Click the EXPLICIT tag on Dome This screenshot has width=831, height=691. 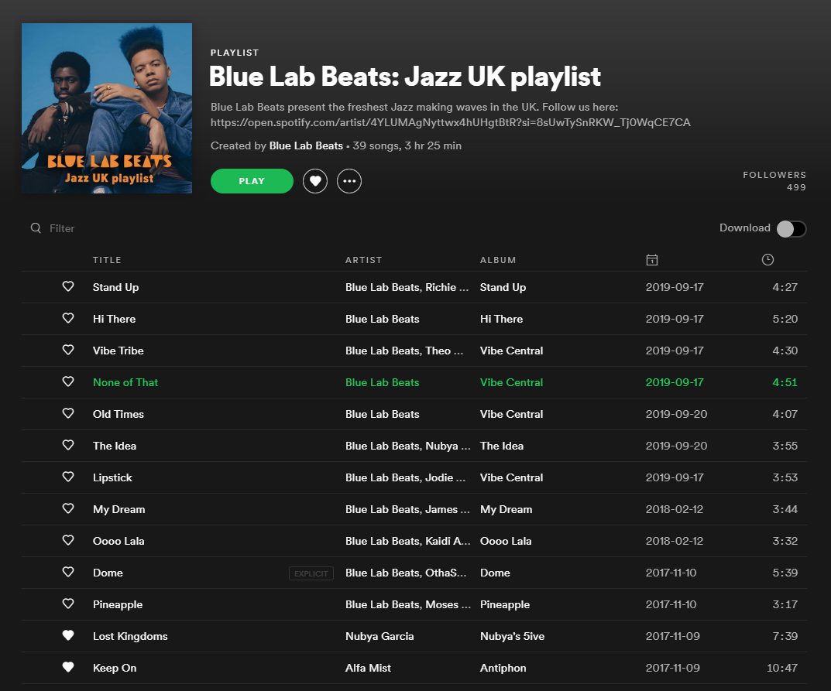pos(311,573)
